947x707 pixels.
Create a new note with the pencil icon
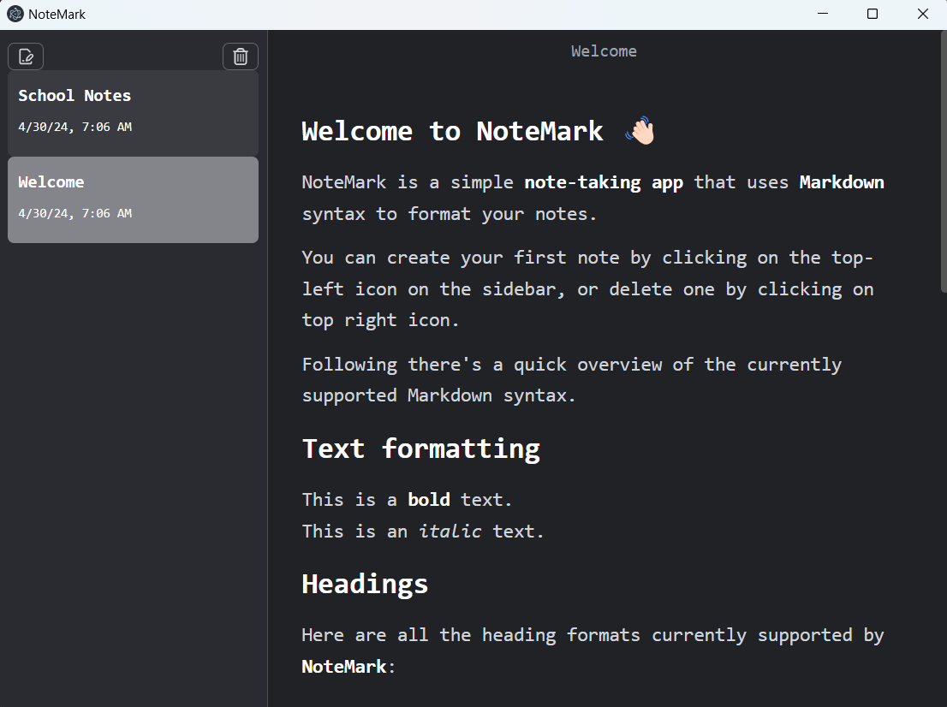point(26,56)
